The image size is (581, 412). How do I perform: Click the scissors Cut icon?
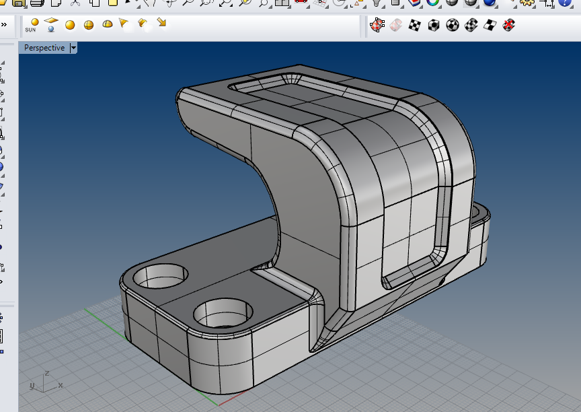click(x=75, y=3)
